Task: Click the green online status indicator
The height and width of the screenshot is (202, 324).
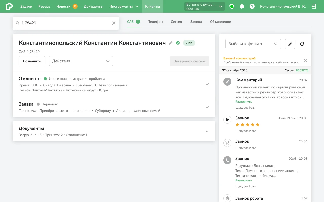Action: pos(232,6)
